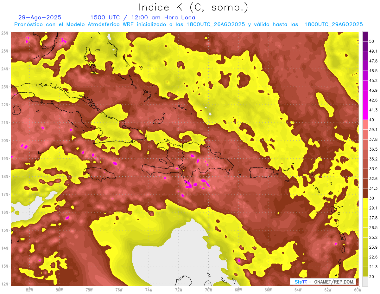Click the longitude axis label "64W"
The image size is (380, 294).
click(x=298, y=290)
